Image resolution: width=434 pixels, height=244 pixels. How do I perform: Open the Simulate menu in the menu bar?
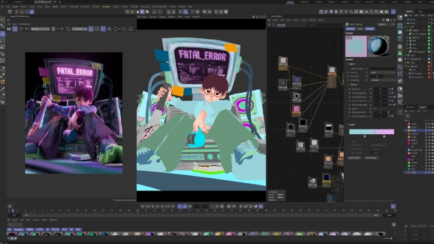pyautogui.click(x=105, y=7)
